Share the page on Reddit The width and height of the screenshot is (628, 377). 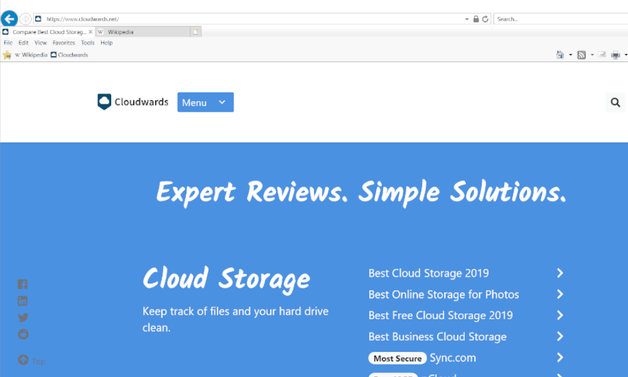23,334
